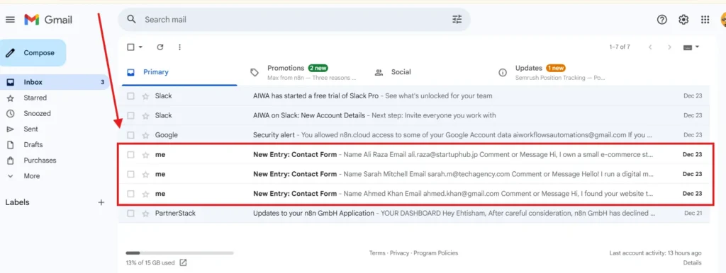Open storage management link icon
Image resolution: width=726 pixels, height=273 pixels.
[183, 263]
